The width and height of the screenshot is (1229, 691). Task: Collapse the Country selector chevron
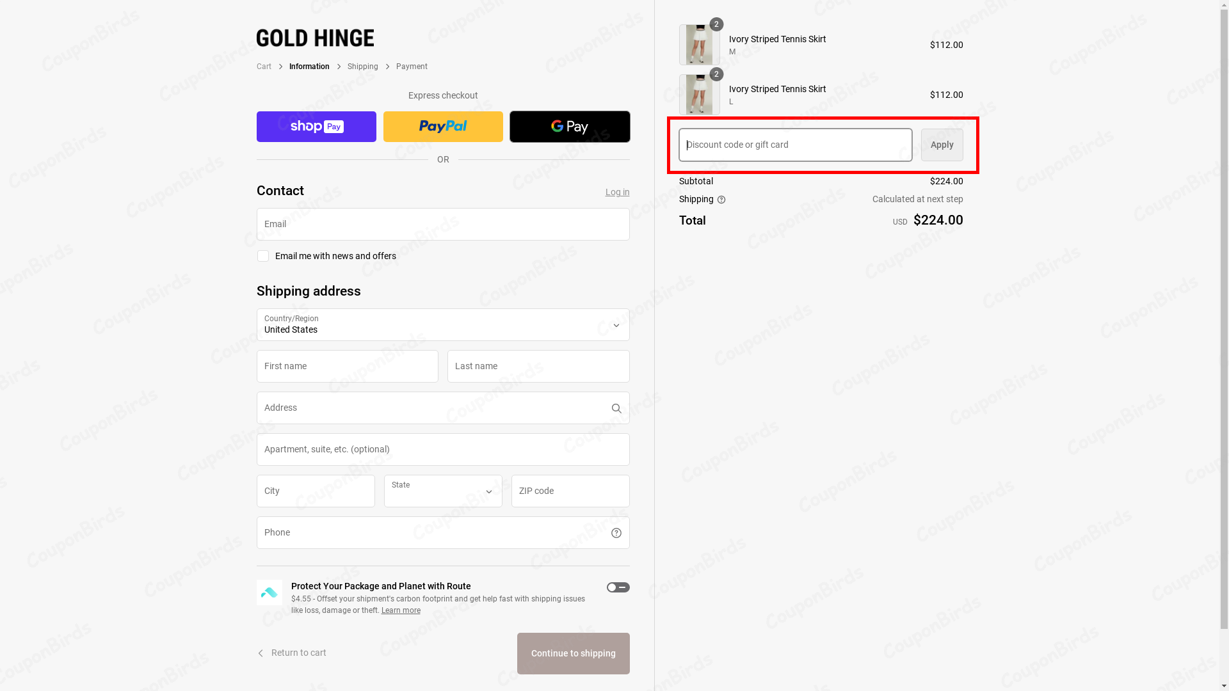(616, 325)
